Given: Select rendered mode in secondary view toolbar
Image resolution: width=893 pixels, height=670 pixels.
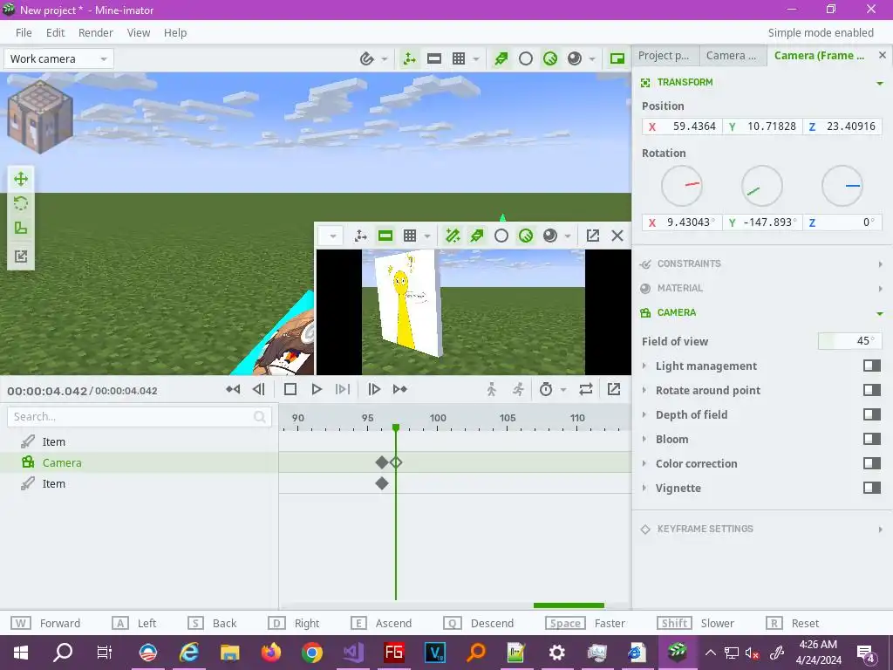Looking at the screenshot, I should [x=550, y=236].
